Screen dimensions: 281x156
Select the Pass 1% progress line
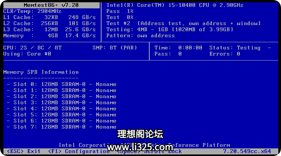[x=120, y=11]
